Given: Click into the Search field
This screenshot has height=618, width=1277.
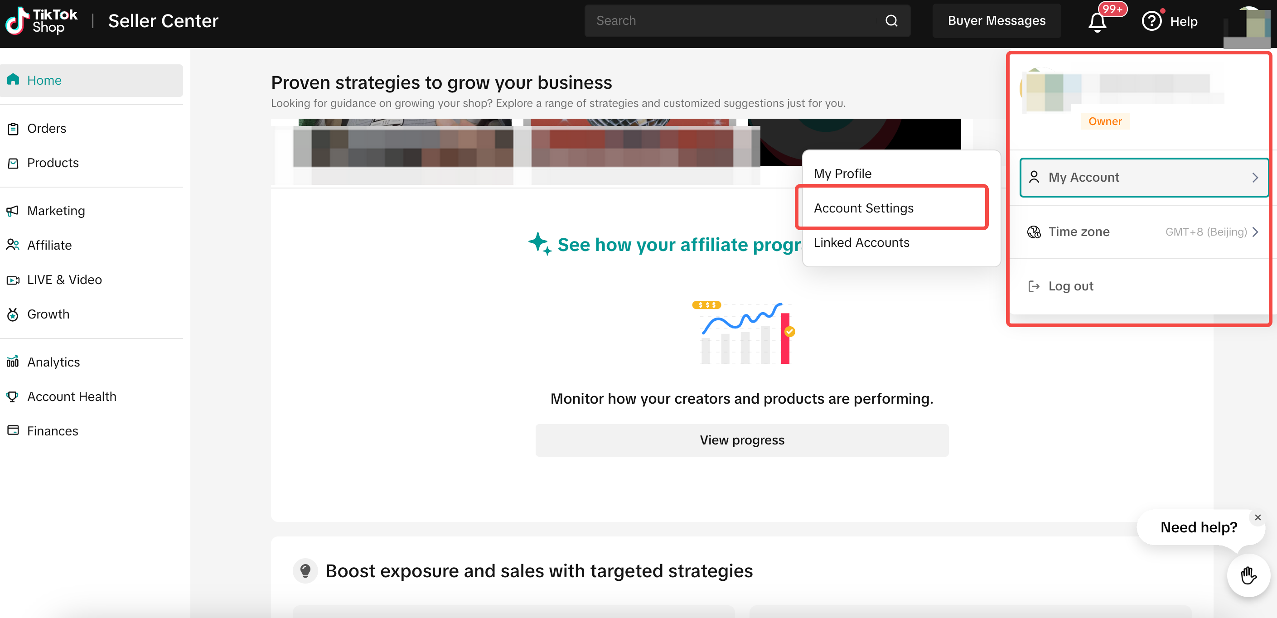Looking at the screenshot, I should 729,21.
